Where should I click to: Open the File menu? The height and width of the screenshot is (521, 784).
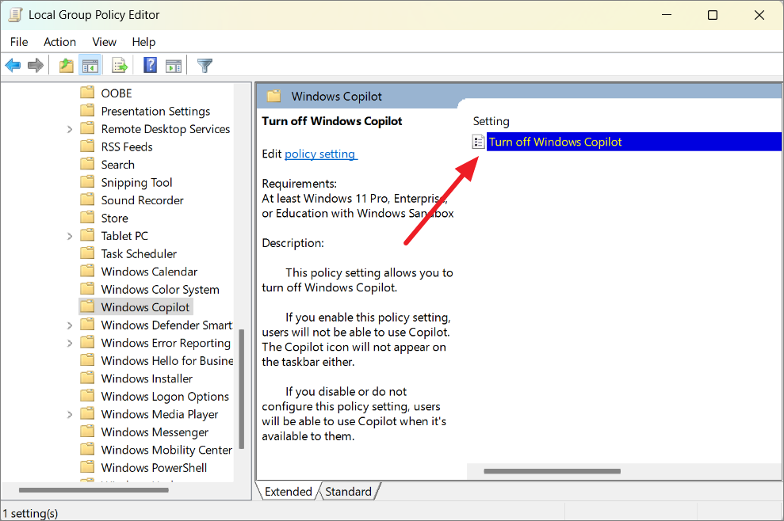[19, 42]
